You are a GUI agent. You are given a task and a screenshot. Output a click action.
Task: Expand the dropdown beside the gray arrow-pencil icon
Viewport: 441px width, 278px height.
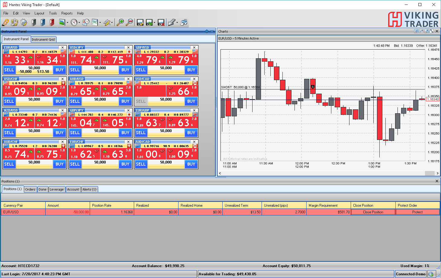coord(177,23)
